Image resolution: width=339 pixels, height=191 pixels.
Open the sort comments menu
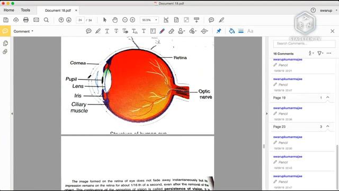(x=311, y=53)
